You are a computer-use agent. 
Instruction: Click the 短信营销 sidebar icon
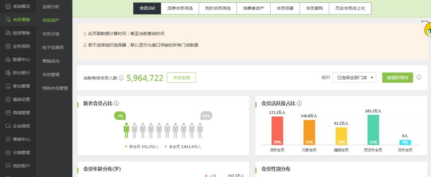point(8,33)
